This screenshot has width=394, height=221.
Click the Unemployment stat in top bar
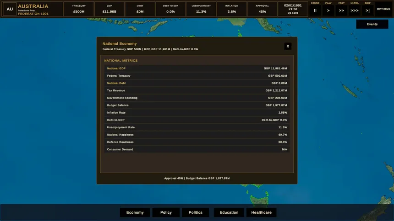pos(201,9)
